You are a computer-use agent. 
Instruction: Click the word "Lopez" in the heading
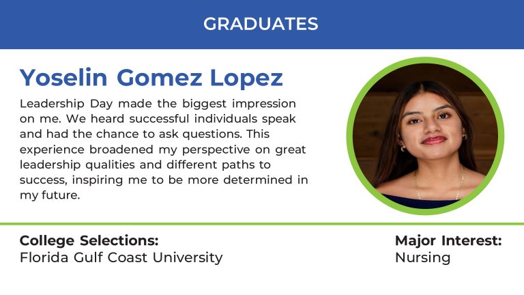point(246,78)
